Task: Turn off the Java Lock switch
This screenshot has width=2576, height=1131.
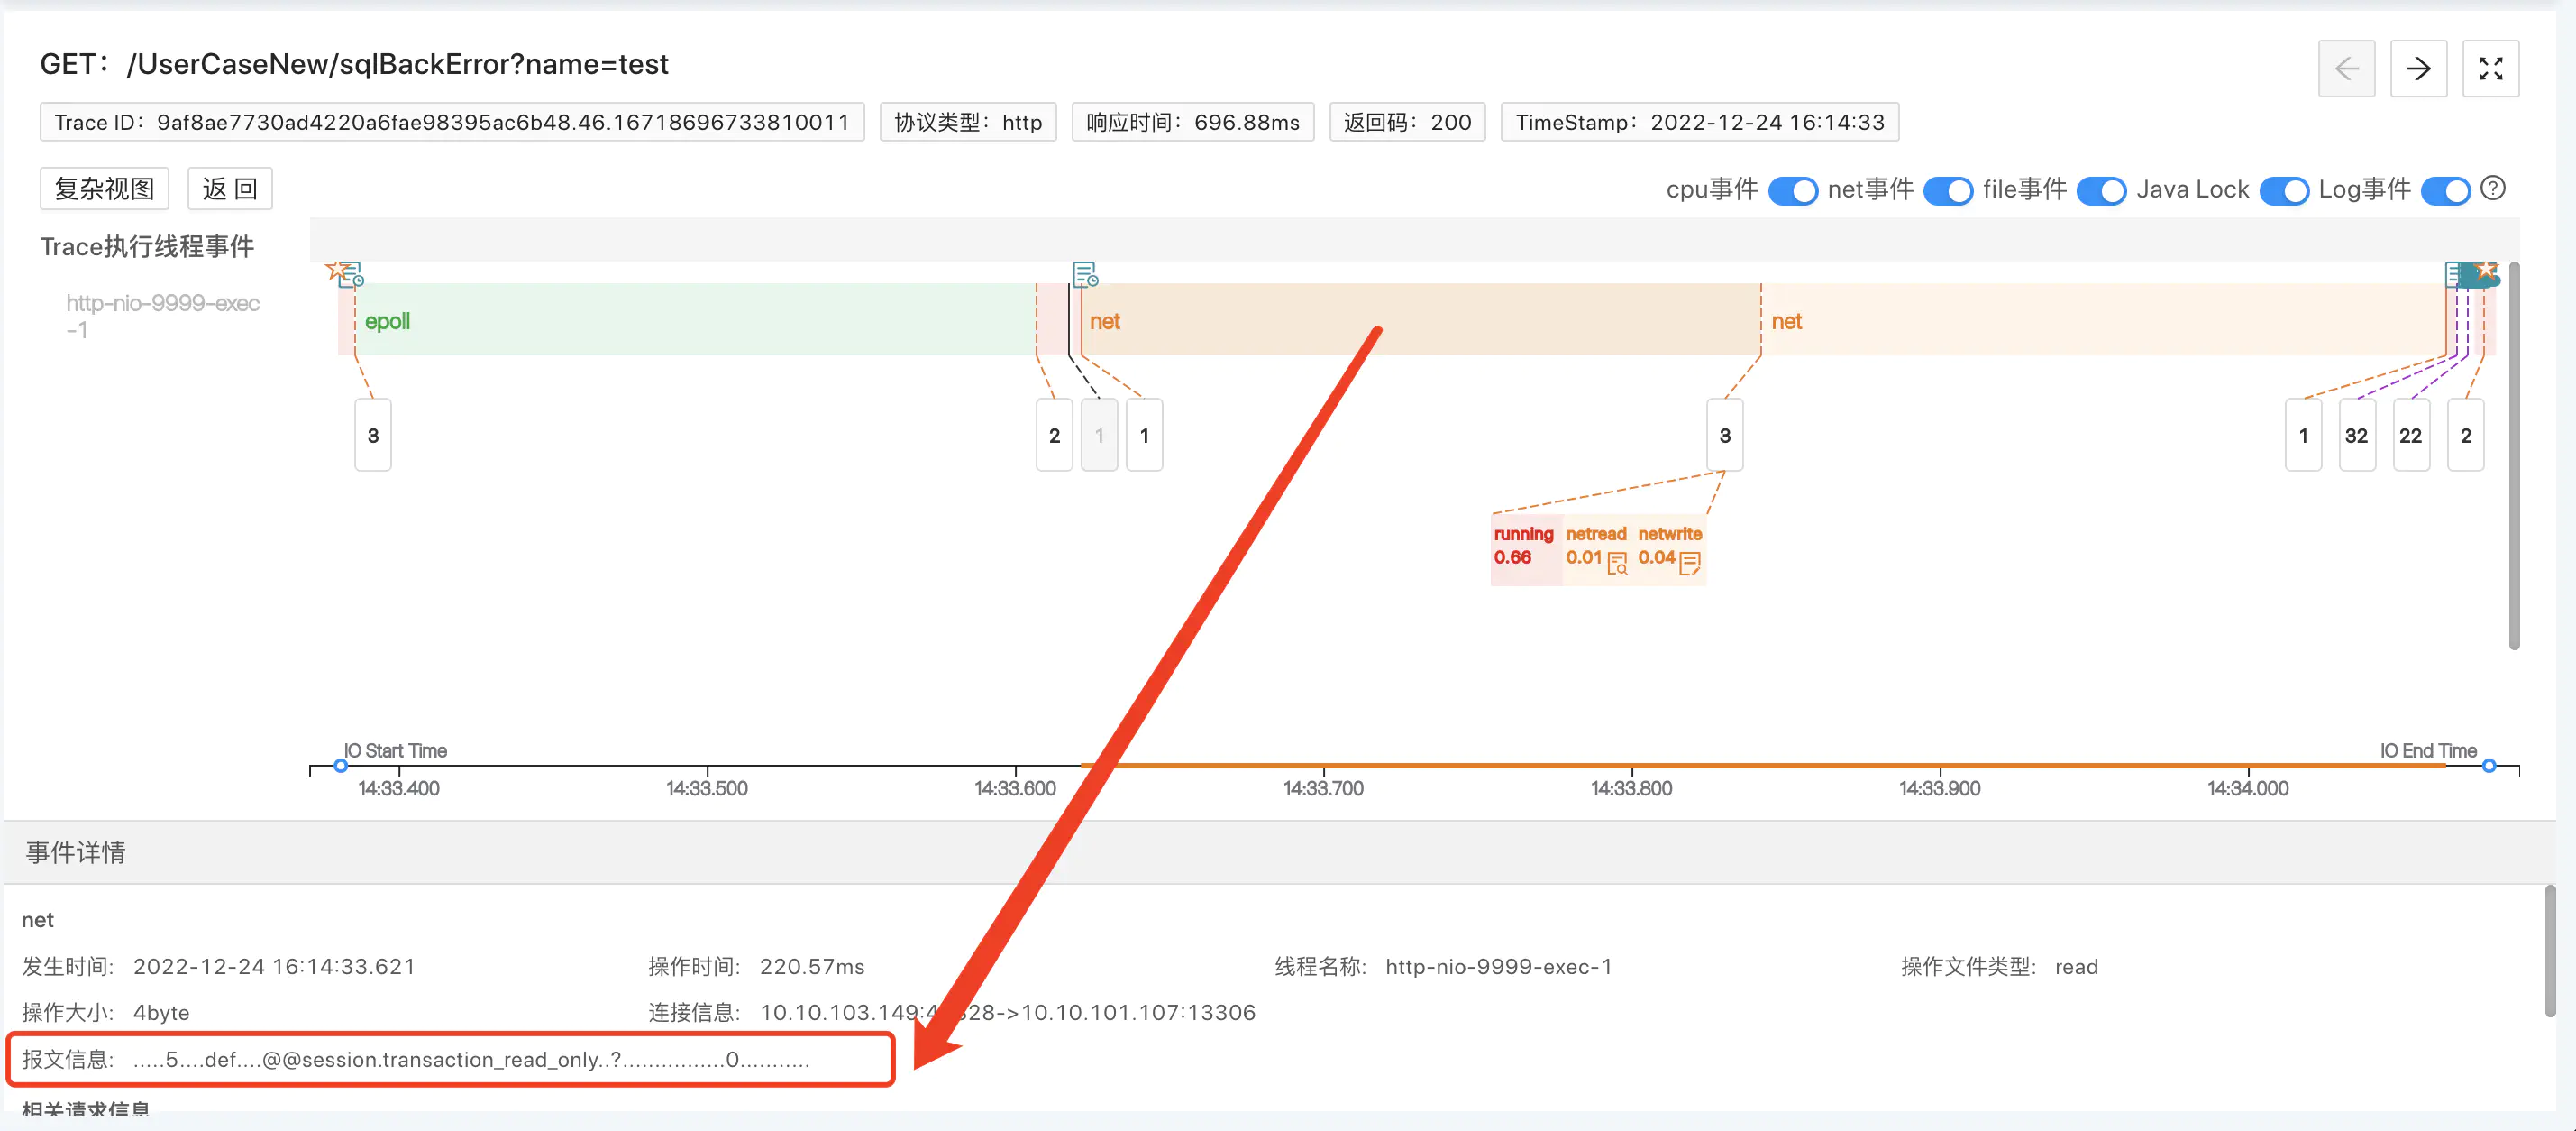Action: 2283,190
